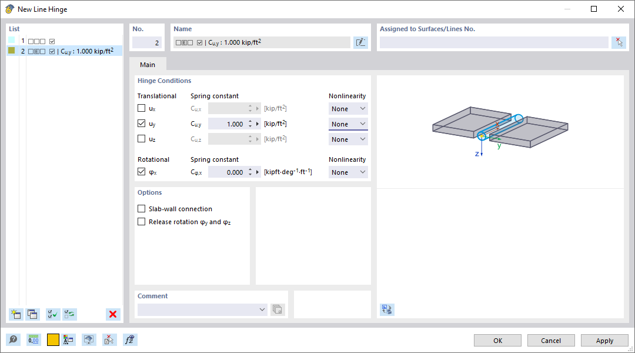Screen dimensions: 635x353
Task: Copy the selected line hinge
Action: tap(33, 314)
